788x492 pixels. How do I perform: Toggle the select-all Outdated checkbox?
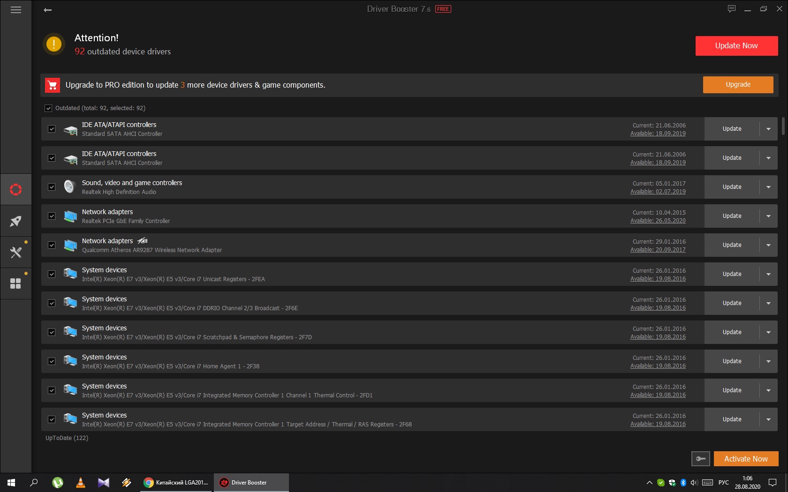pos(48,108)
